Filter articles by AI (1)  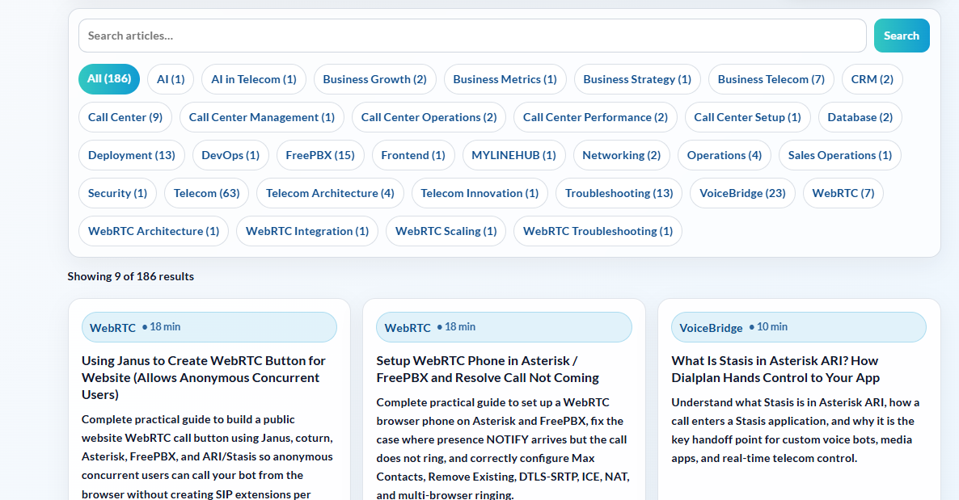(x=170, y=79)
